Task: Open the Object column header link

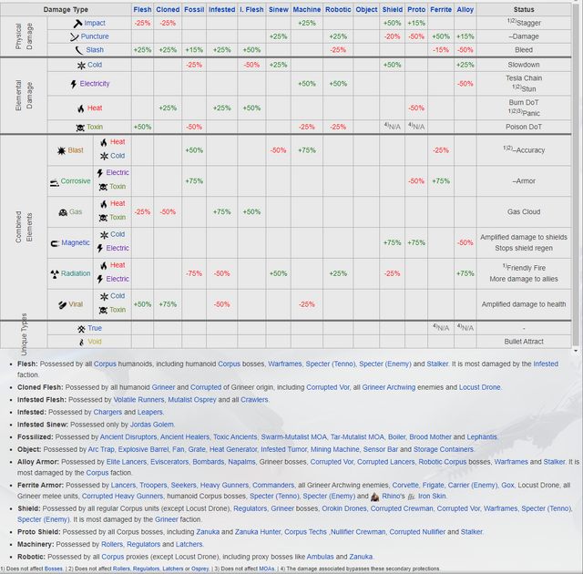Action: [x=366, y=10]
